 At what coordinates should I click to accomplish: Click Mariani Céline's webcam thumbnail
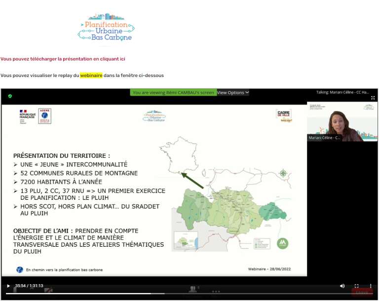tap(342, 121)
